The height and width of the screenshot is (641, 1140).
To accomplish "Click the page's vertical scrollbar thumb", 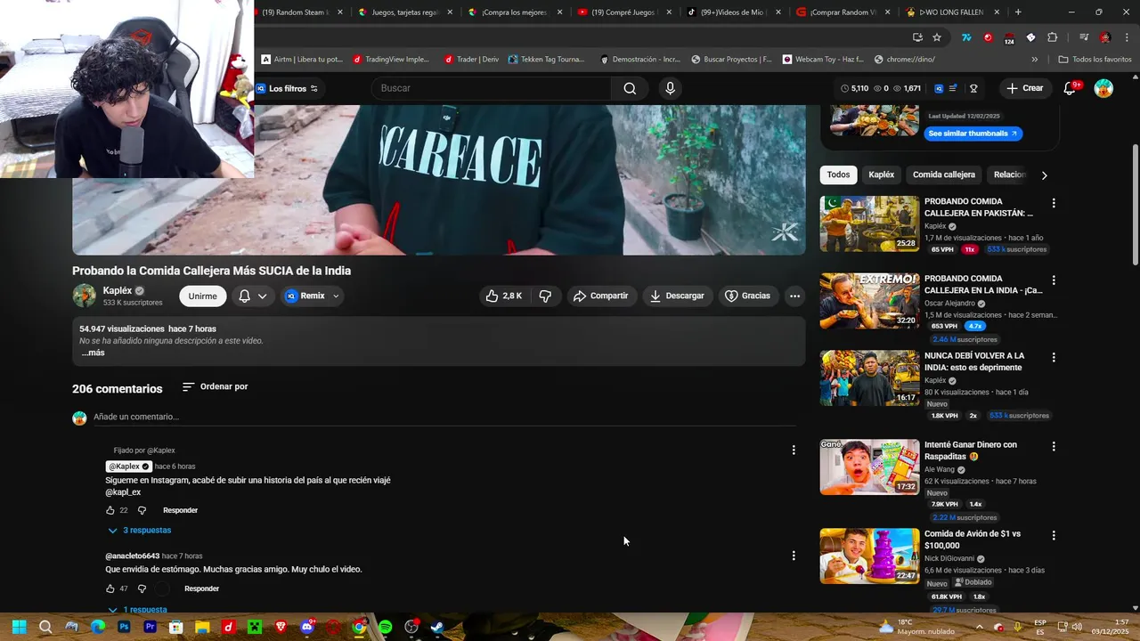I will point(1135,203).
